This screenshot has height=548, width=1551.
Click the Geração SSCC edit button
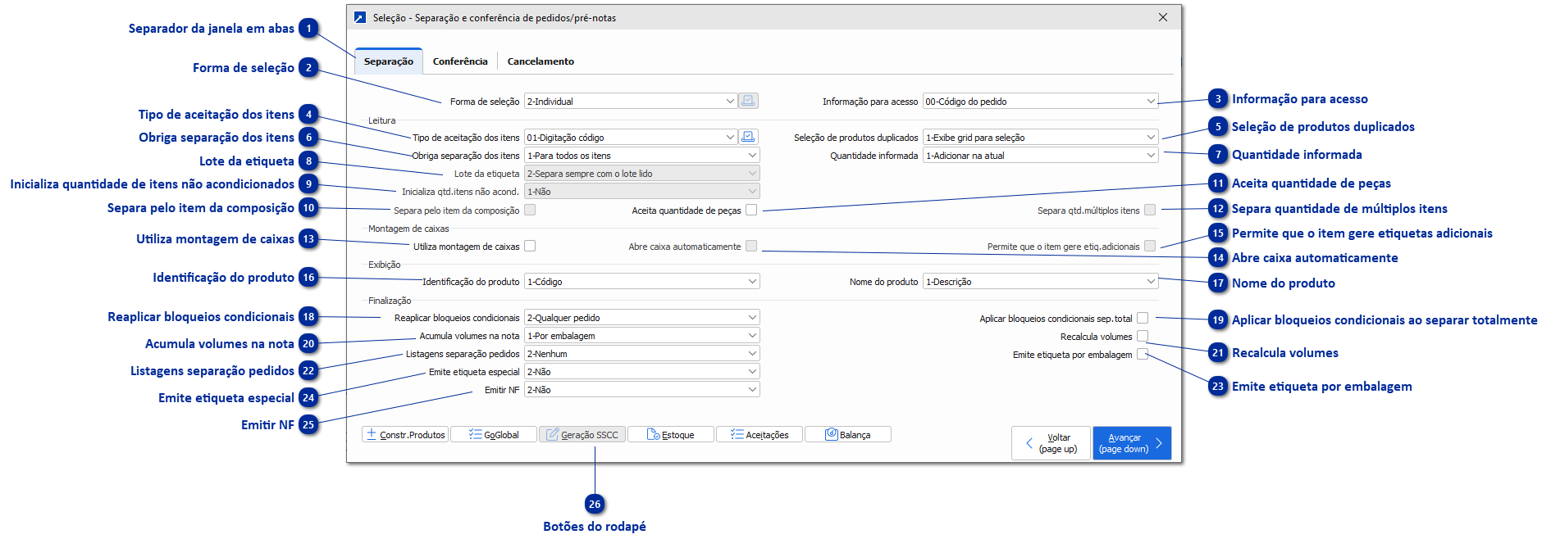582,435
